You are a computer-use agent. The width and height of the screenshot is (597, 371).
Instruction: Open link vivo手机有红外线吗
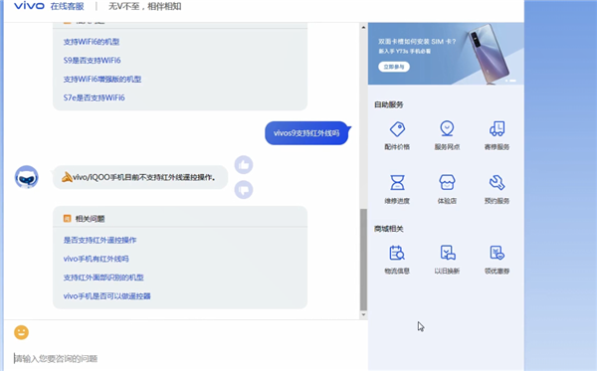click(96, 259)
